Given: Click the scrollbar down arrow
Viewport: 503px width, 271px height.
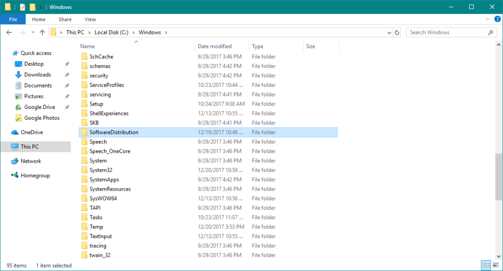Looking at the screenshot, I should 499,256.
